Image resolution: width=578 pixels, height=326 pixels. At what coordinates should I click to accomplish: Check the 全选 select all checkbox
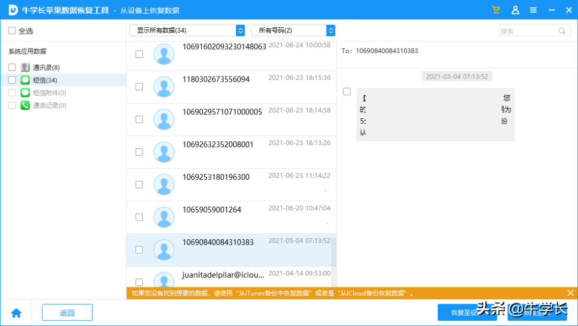pyautogui.click(x=11, y=31)
